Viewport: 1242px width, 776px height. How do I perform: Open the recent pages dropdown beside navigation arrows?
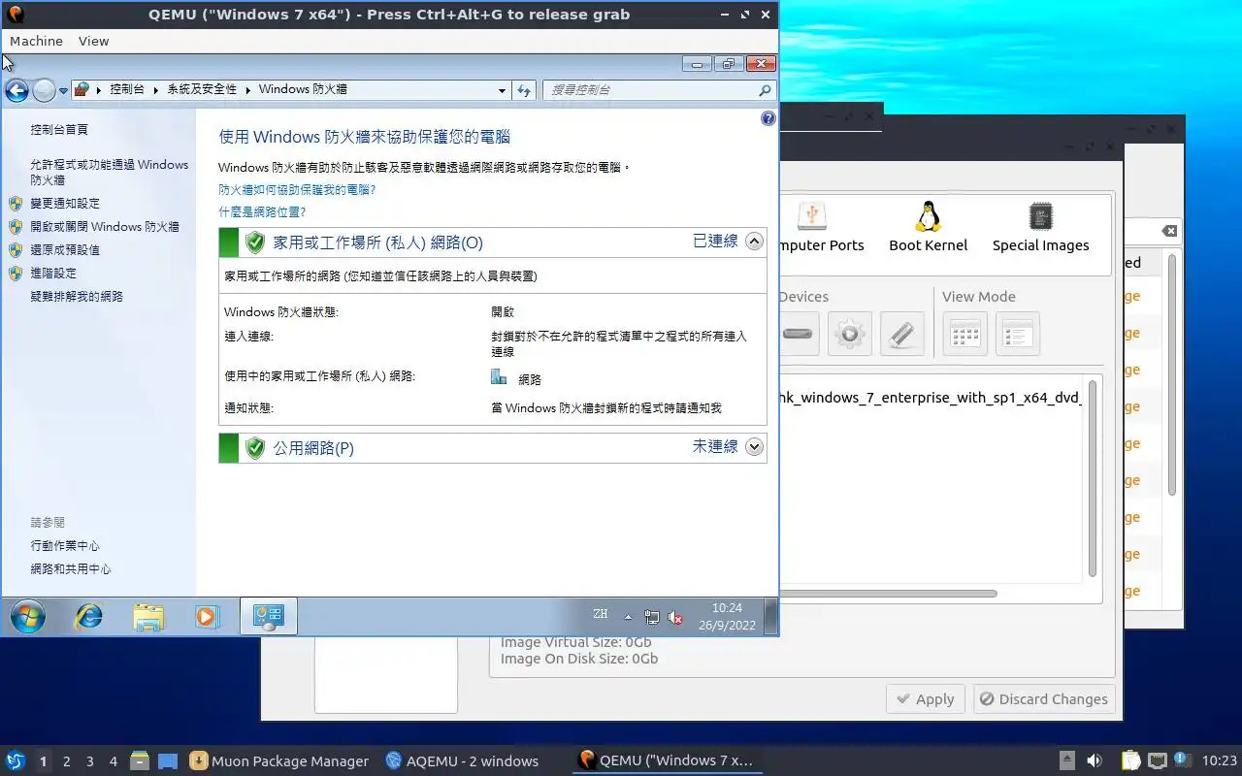63,90
